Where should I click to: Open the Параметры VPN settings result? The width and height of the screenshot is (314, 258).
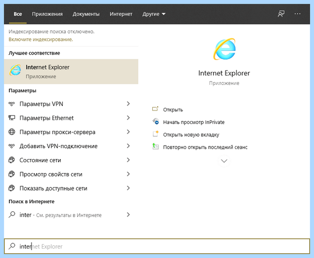[71, 104]
